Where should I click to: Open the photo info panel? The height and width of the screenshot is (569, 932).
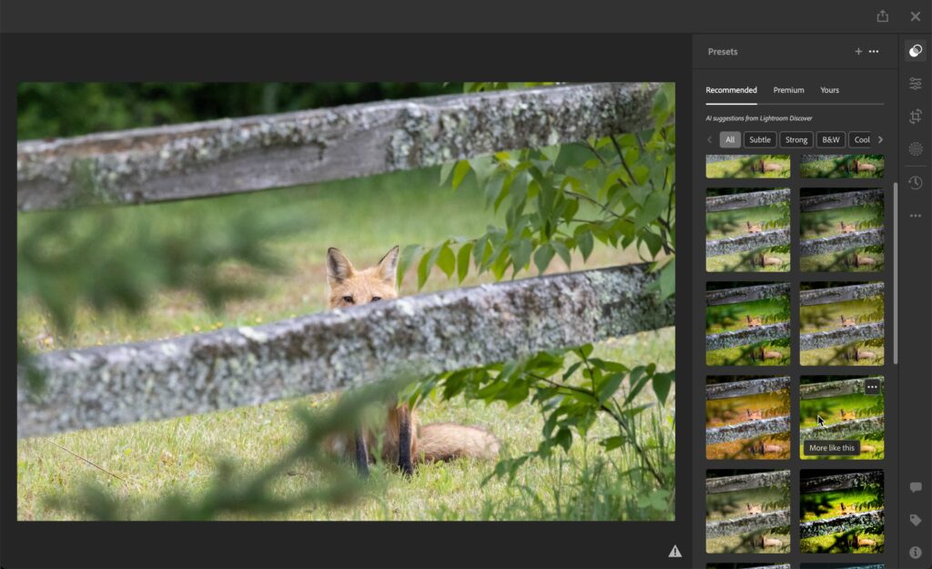click(916, 553)
